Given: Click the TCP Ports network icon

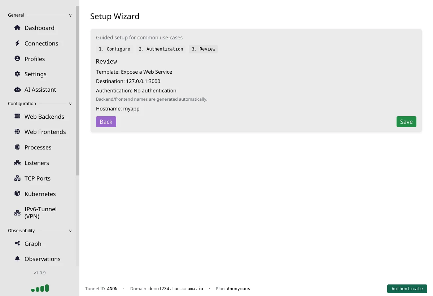Looking at the screenshot, I should [x=17, y=178].
